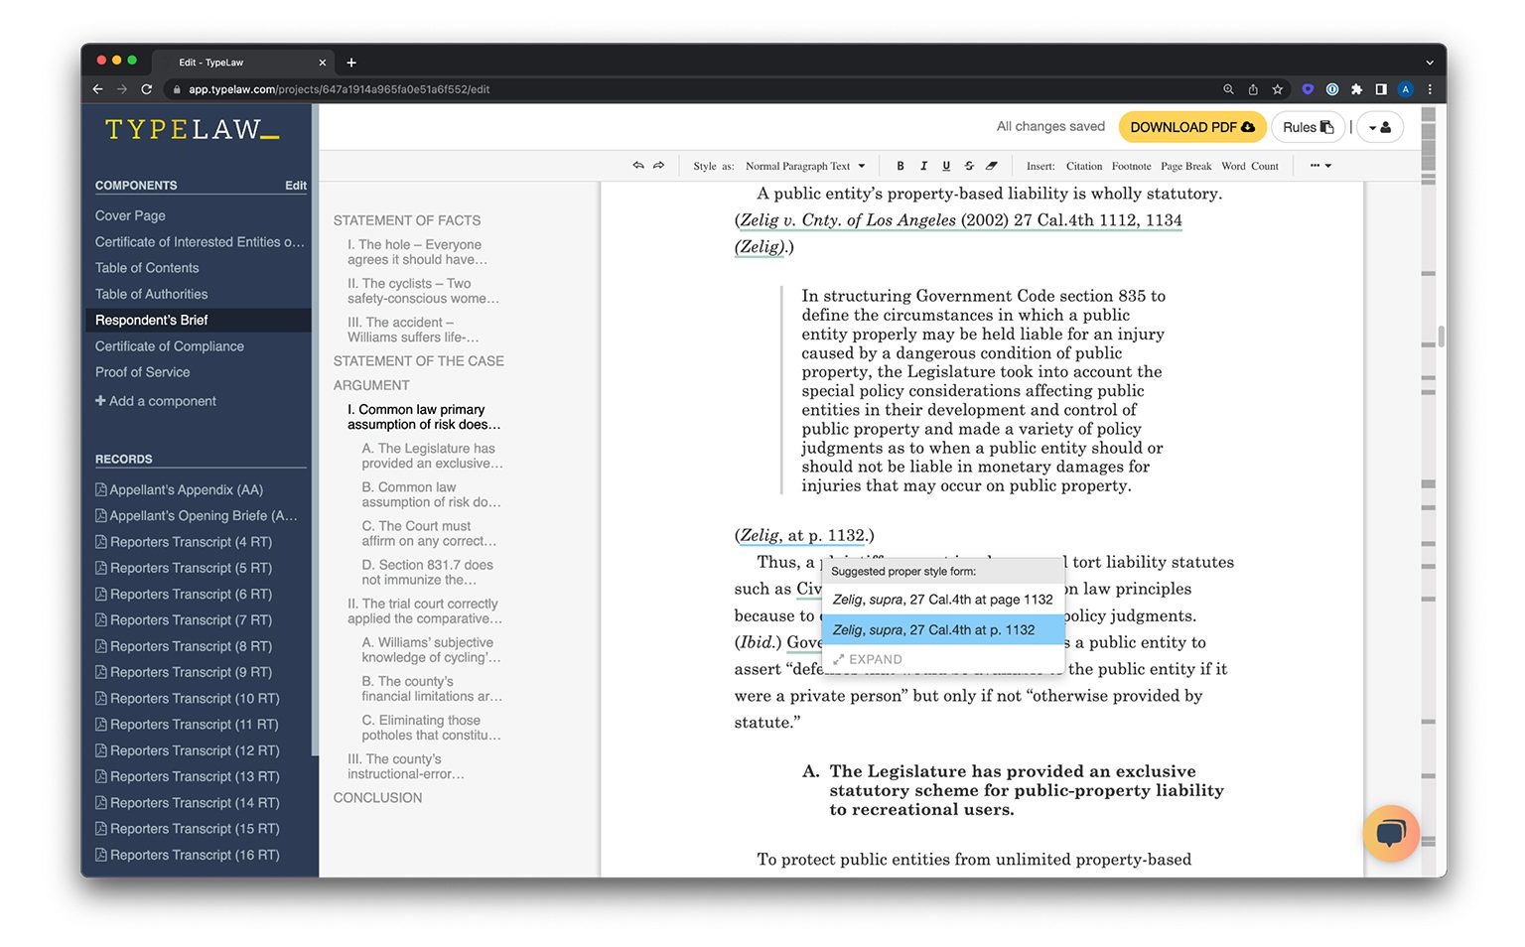1525x947 pixels.
Task: Click the TypeLaw logo
Action: 192,130
